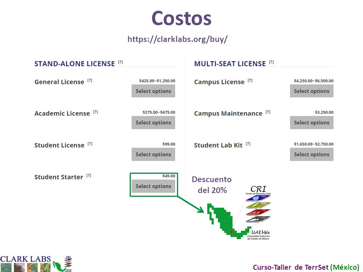363x272 pixels.
Task: Click Select options for Campus License
Action: click(x=312, y=91)
